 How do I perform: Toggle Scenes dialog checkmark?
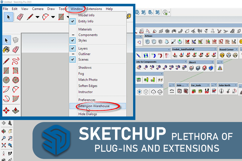(x=73, y=59)
